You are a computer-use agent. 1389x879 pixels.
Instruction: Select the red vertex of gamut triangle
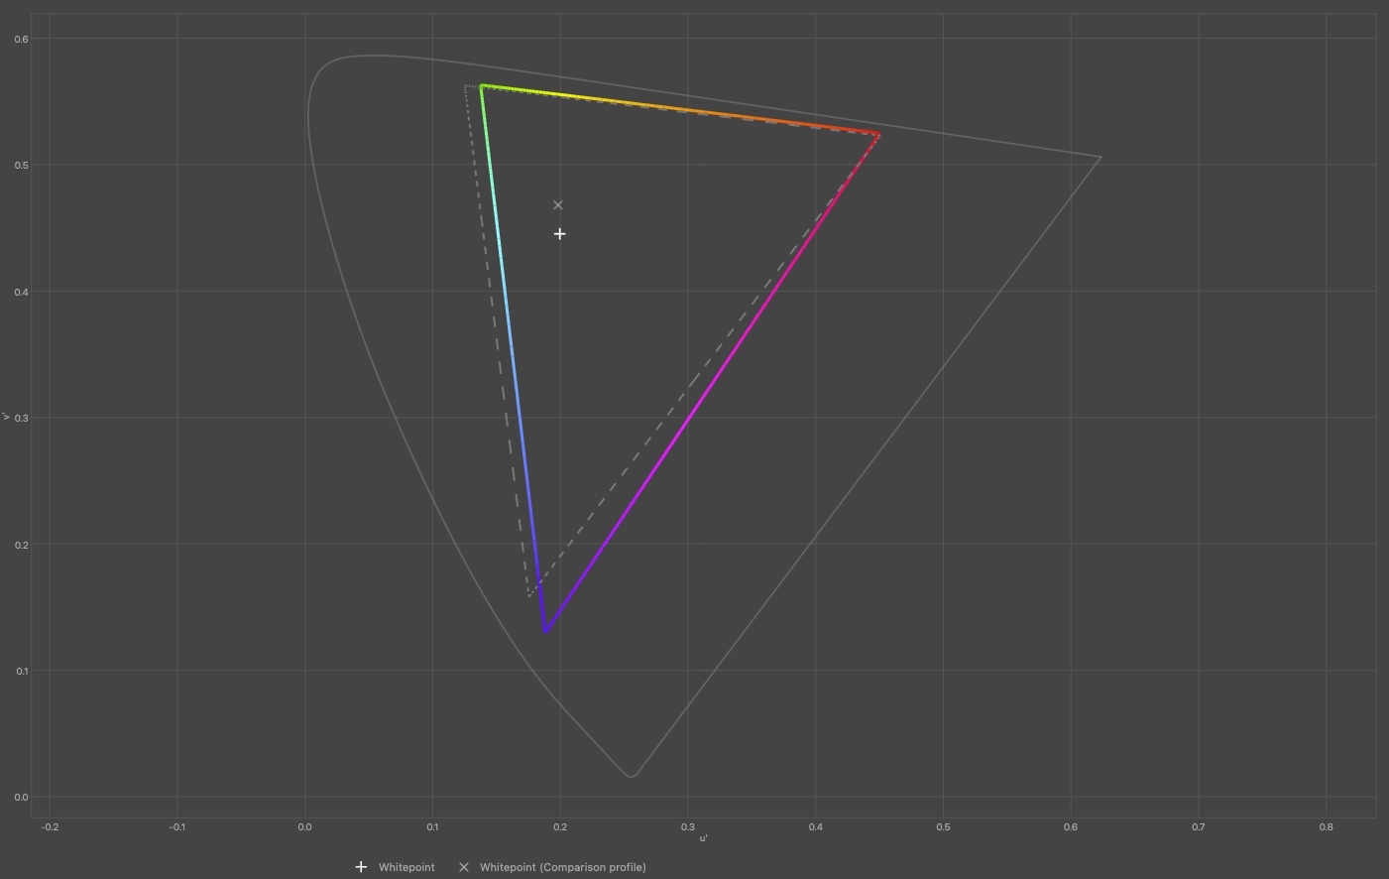[878, 135]
